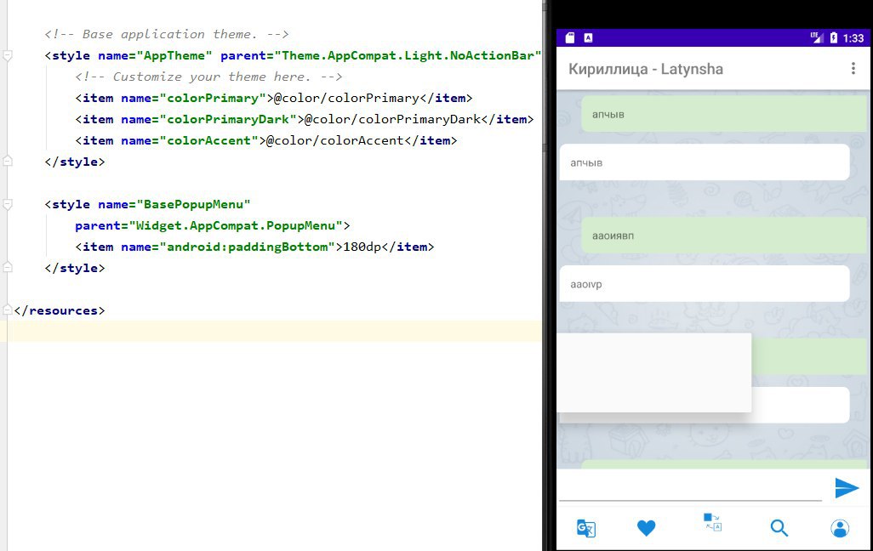
Task: Click 'Customize your theme here' comment
Action: coord(208,77)
